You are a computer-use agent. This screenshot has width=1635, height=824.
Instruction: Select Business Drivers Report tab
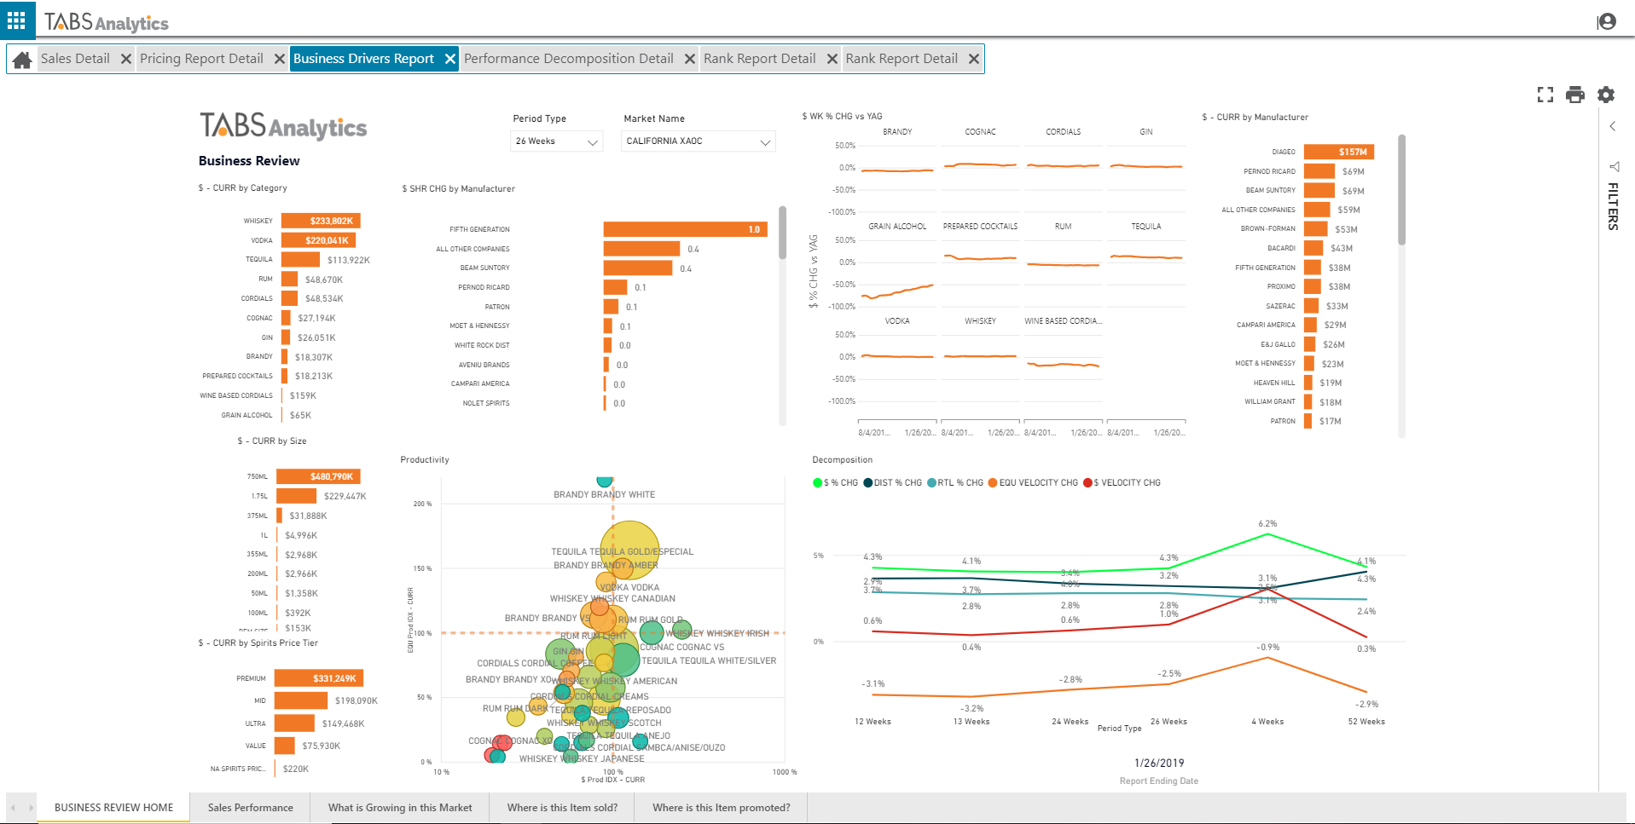pos(363,59)
